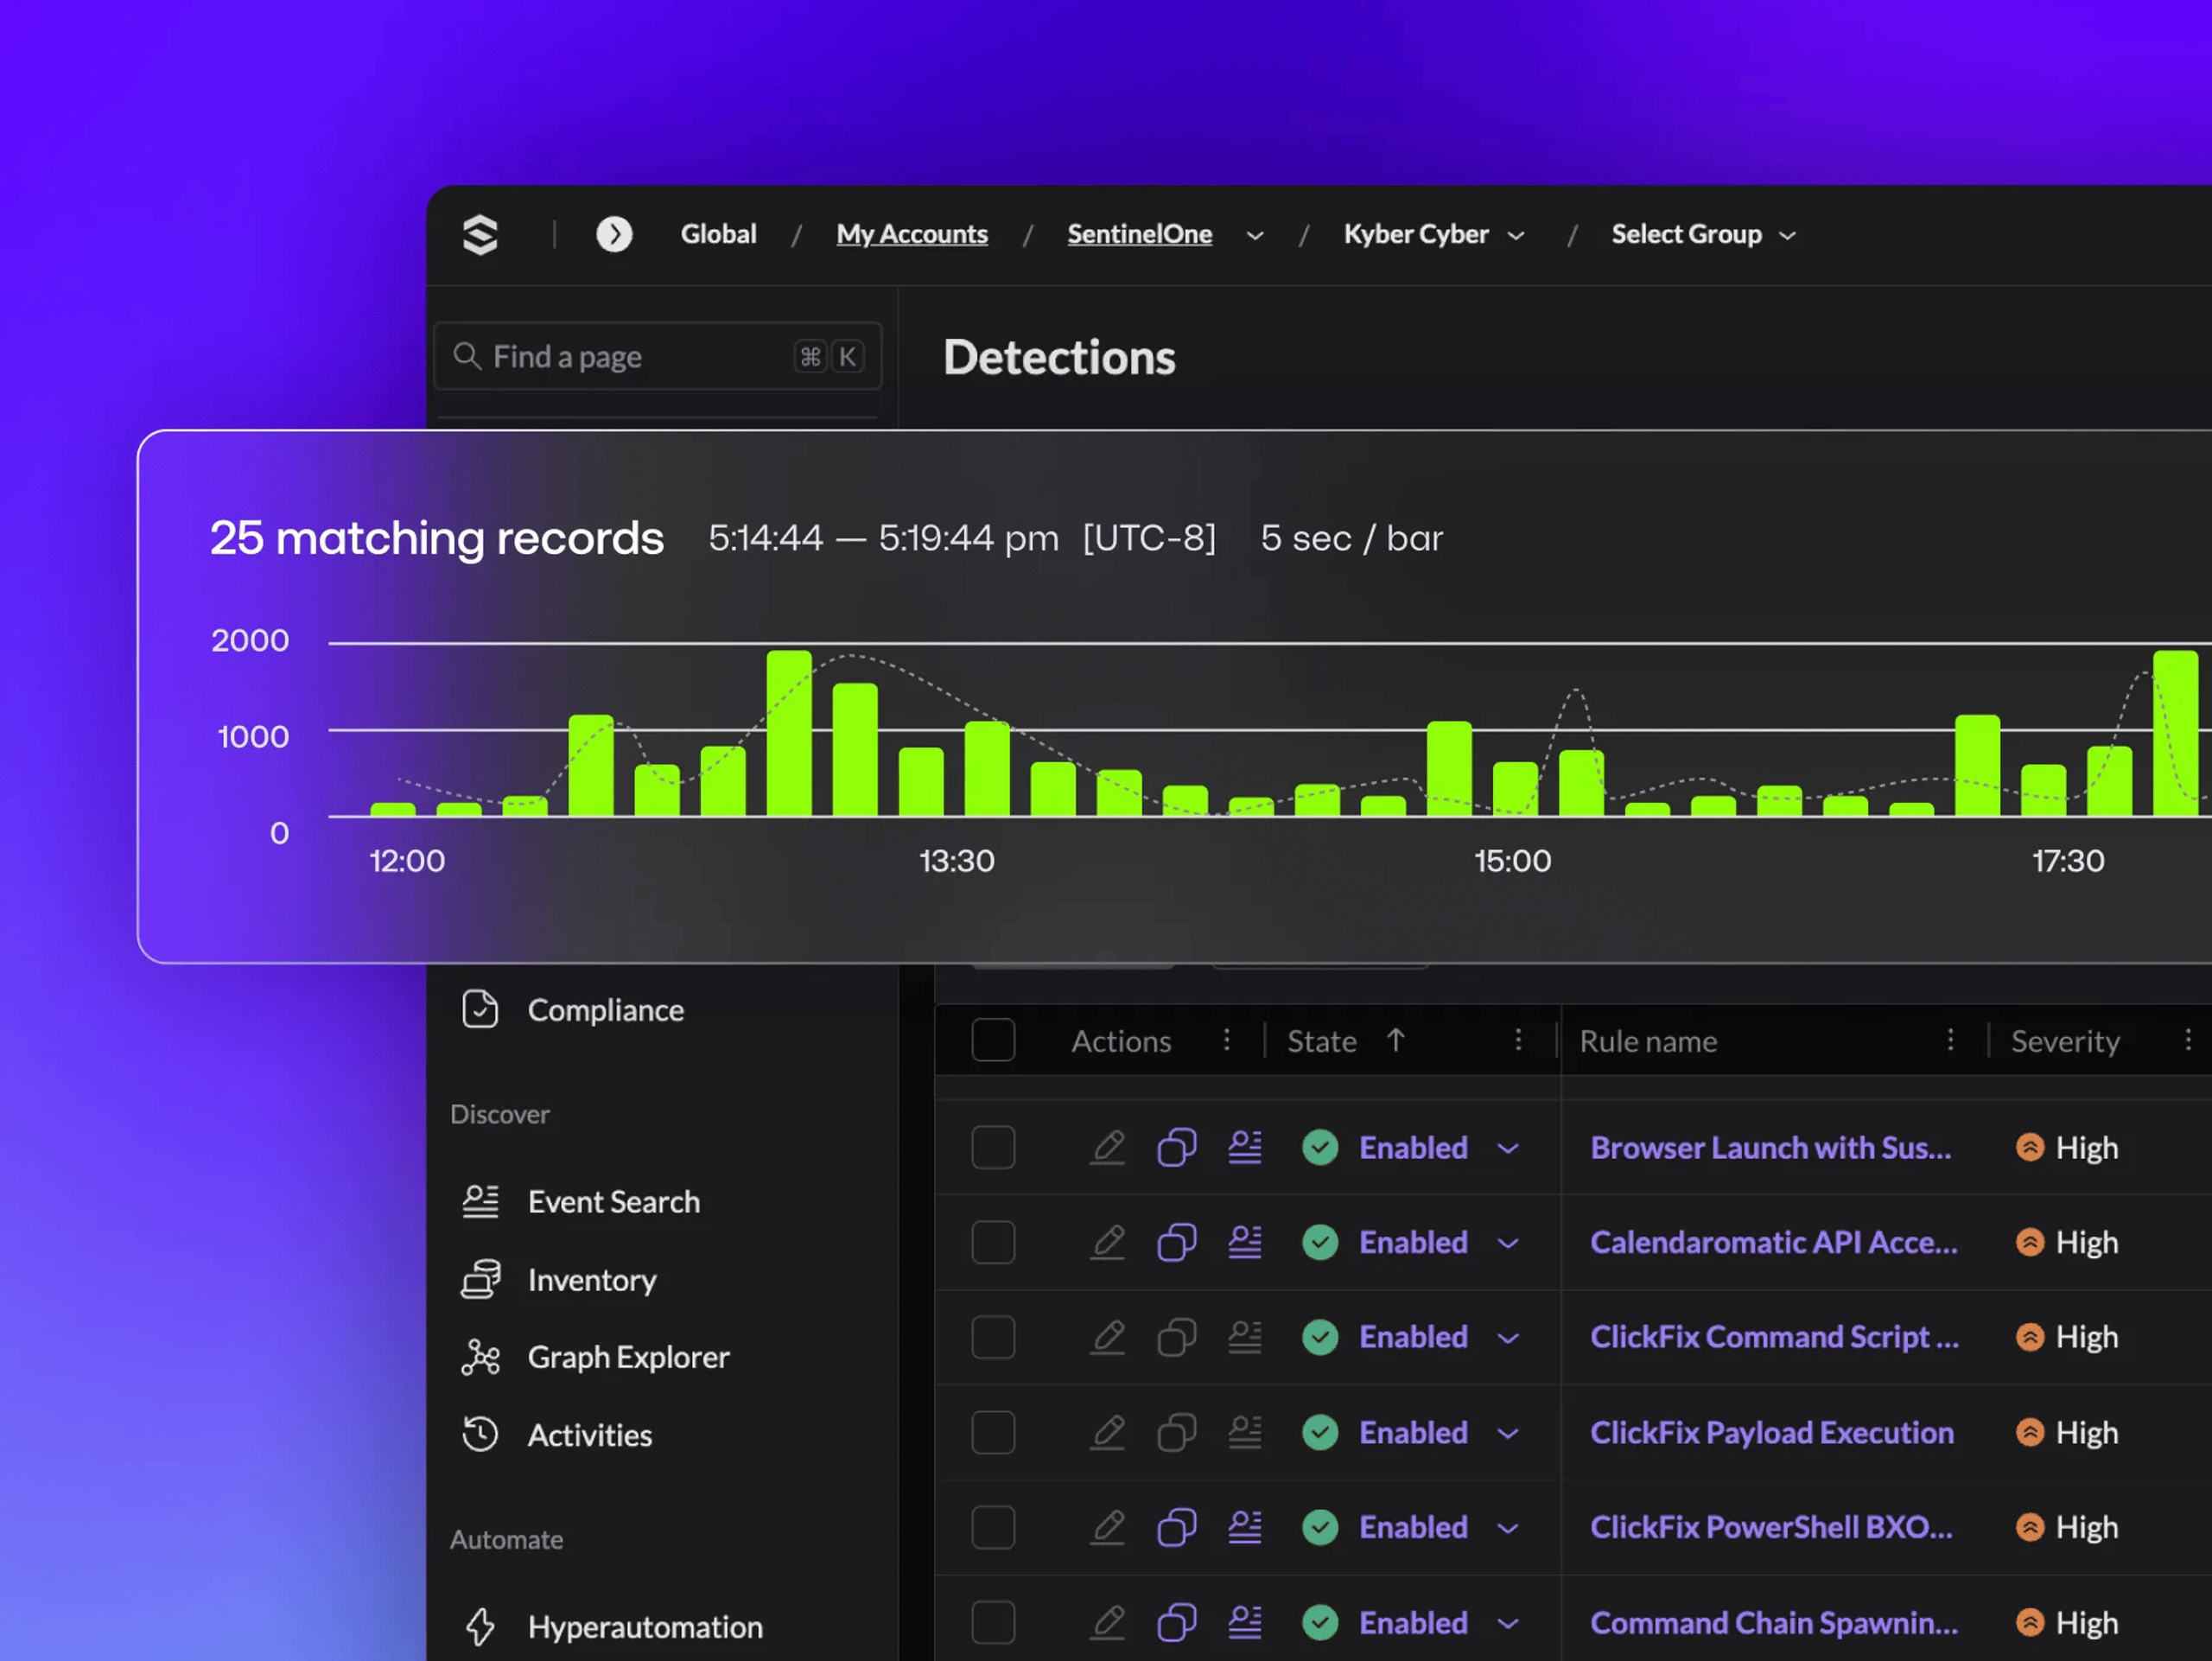Edit Browser Launch with Sus... rule pencil
2212x1661 pixels.
[1107, 1147]
